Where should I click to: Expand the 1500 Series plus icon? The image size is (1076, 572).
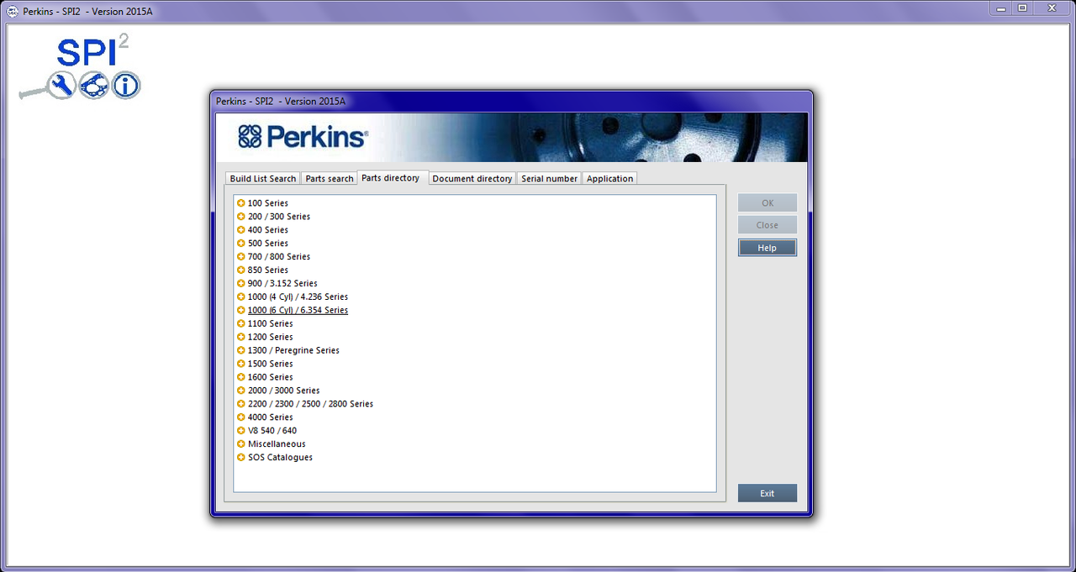click(241, 365)
